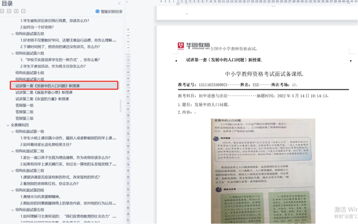Open the 答辩第一组 outline entry
358x224 pixels.
[24, 105]
